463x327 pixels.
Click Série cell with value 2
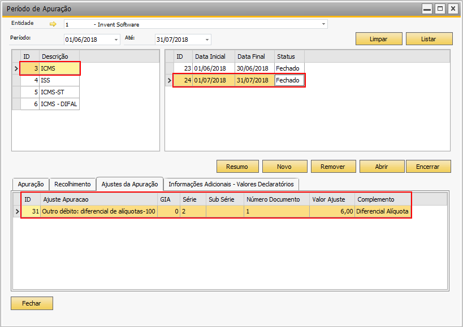193,211
